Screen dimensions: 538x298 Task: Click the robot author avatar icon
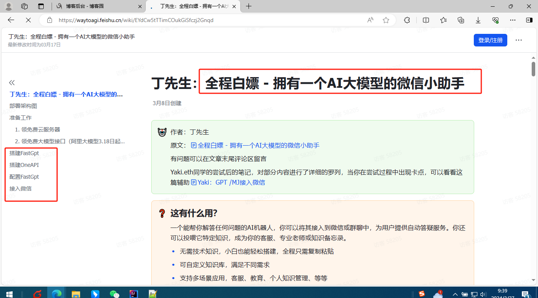pyautogui.click(x=162, y=132)
